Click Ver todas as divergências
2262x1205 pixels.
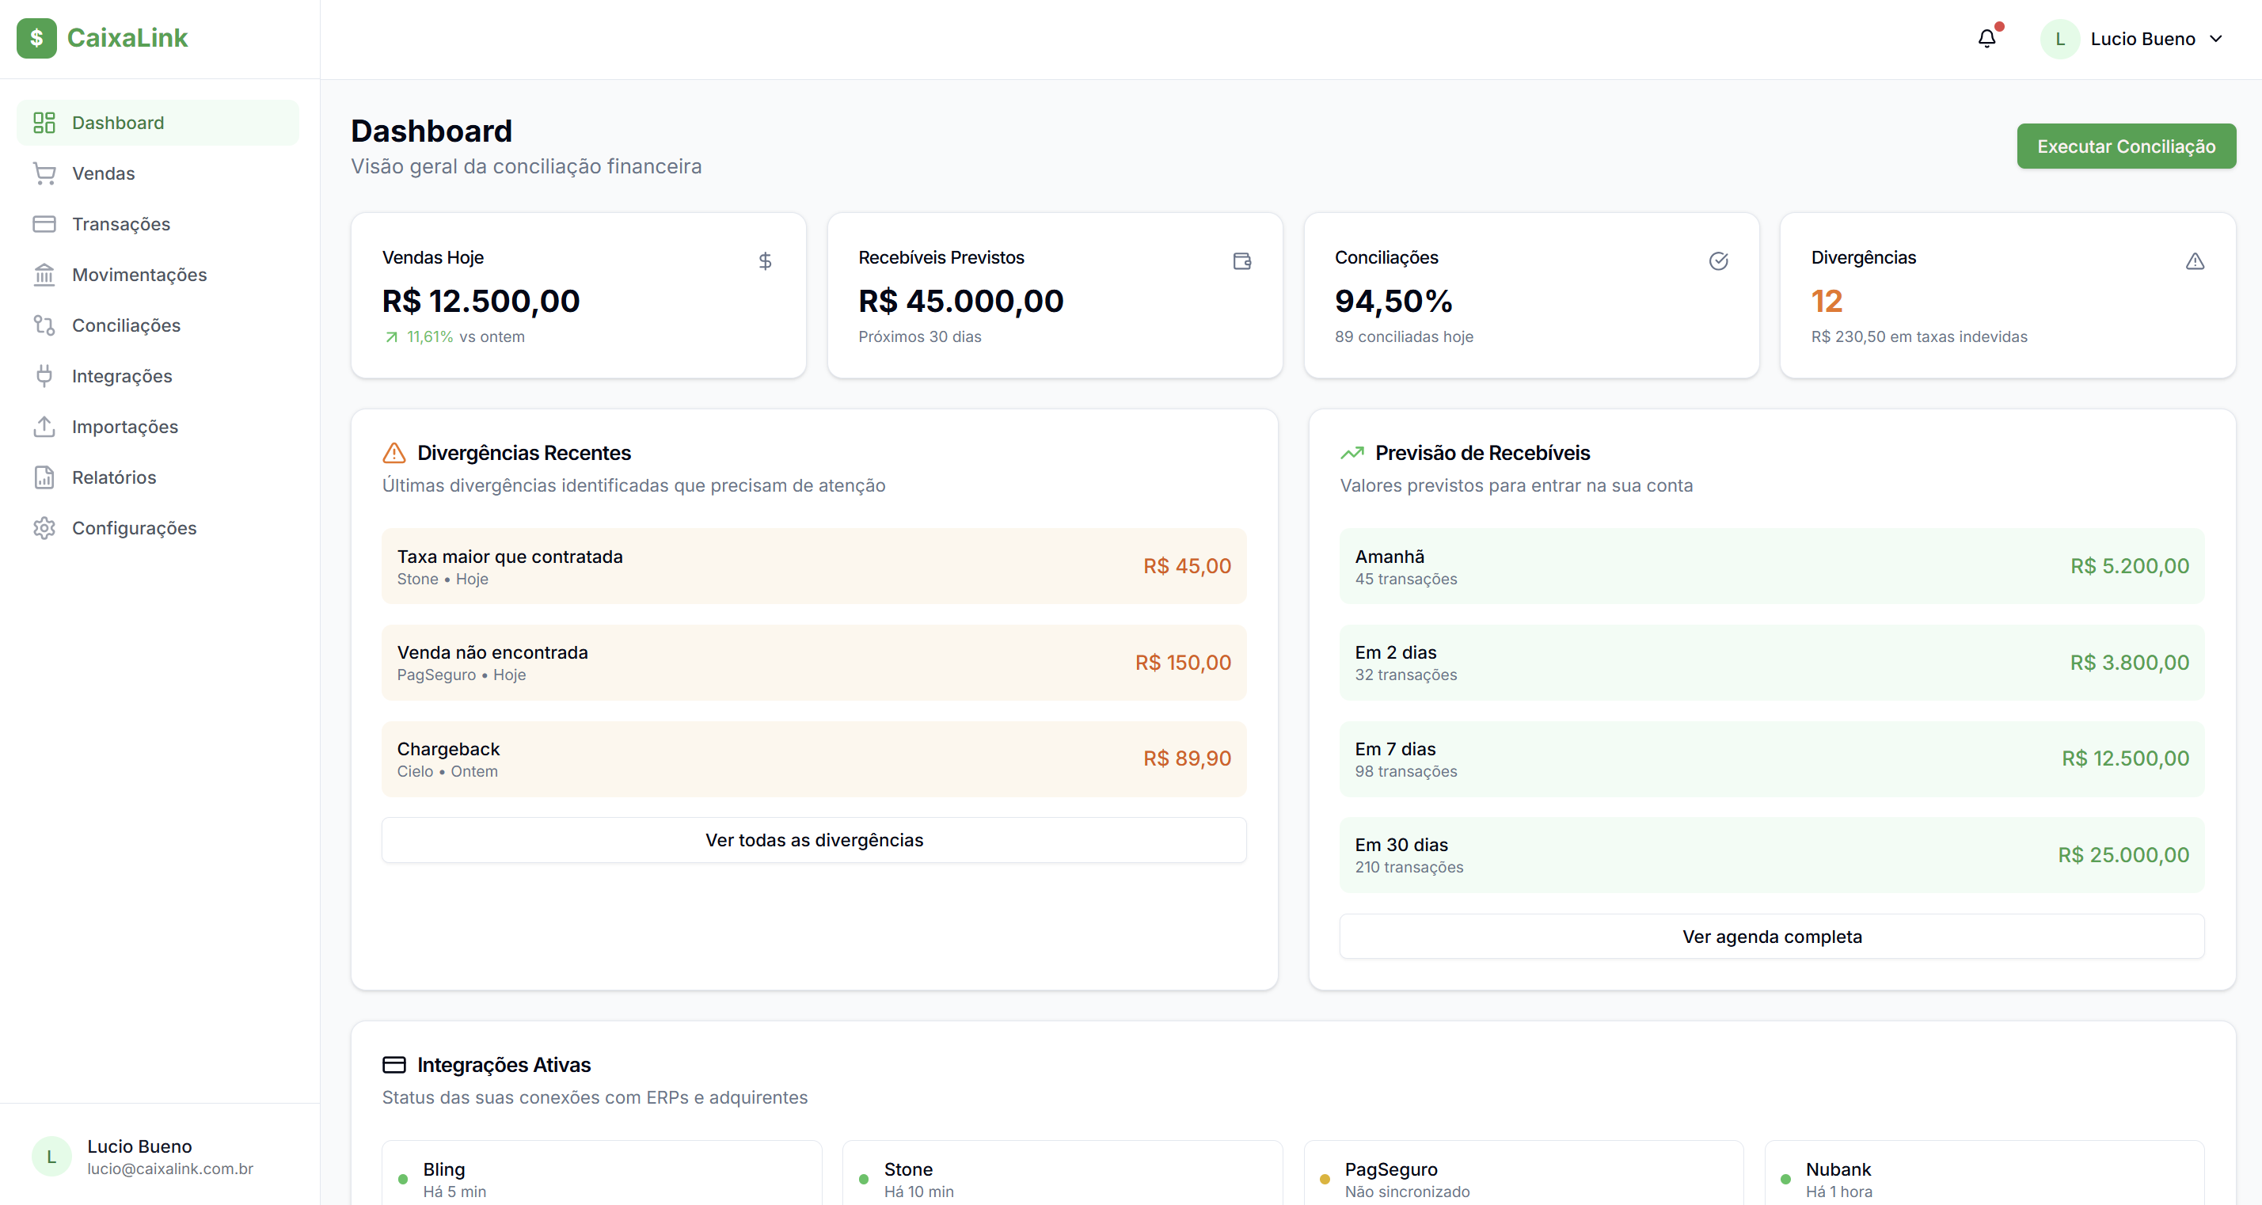[813, 840]
